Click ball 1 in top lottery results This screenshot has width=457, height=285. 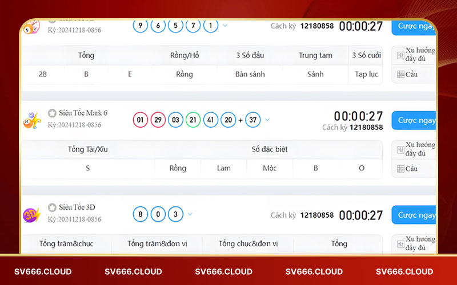(210, 26)
